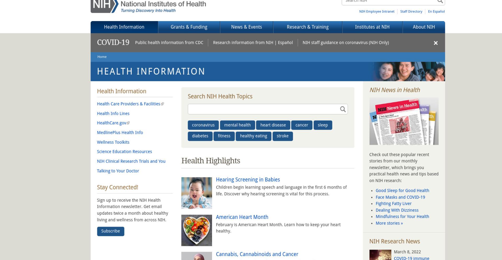Click the healthy eating topic button
This screenshot has height=260, width=502.
point(254,136)
